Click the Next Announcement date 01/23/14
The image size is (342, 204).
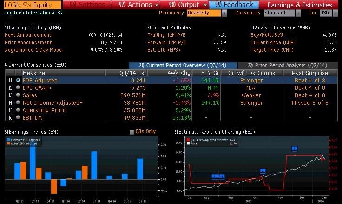click(x=111, y=35)
